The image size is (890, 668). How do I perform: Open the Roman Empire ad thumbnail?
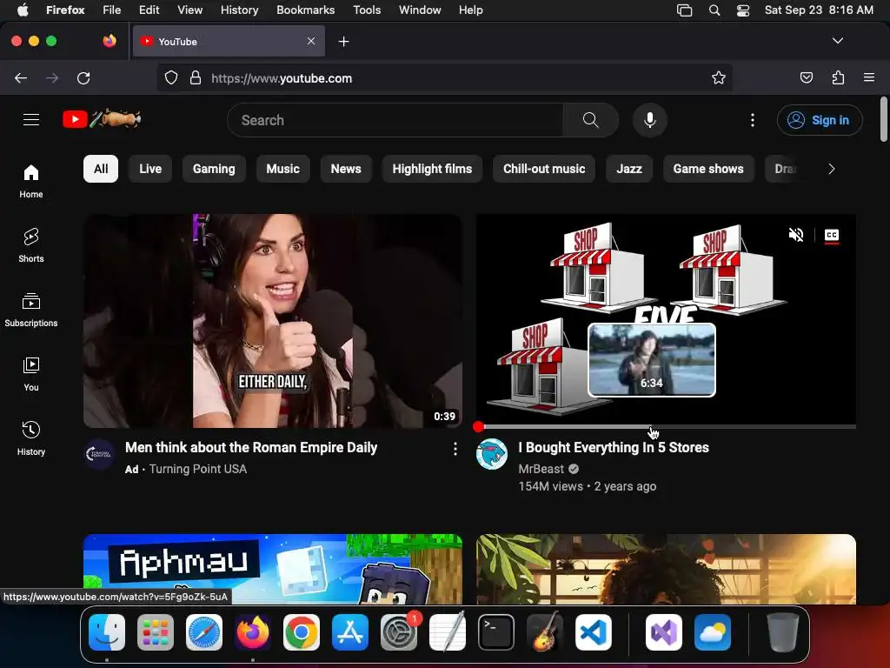272,320
